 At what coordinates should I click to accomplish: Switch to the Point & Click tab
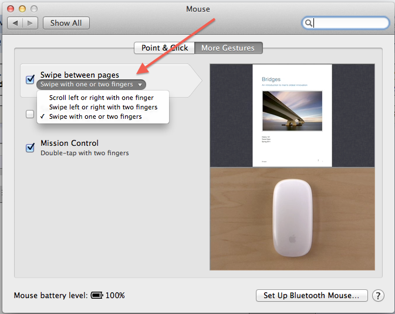(x=164, y=48)
